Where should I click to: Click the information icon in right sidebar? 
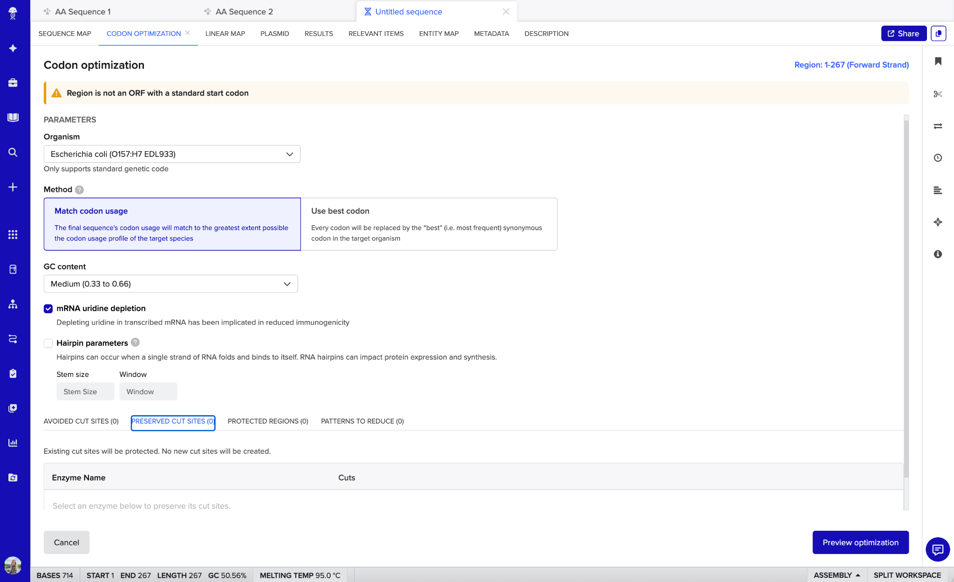[x=938, y=254]
